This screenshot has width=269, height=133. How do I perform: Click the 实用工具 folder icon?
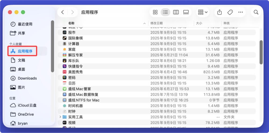(65, 117)
